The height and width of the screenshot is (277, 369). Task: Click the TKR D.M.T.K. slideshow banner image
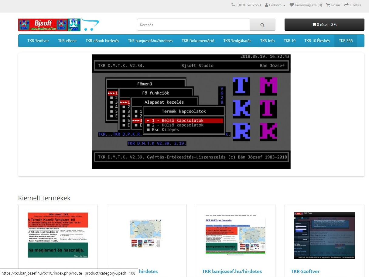(x=191, y=112)
